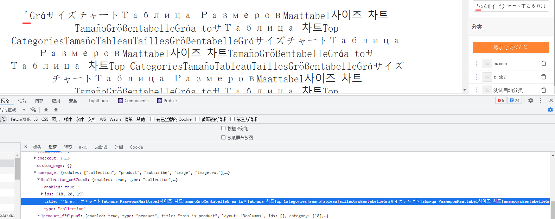
Task: Grab the drag handle for 测试自动分类
Action: [477, 90]
